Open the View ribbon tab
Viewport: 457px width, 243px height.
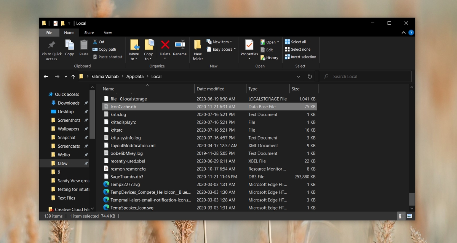tap(108, 33)
